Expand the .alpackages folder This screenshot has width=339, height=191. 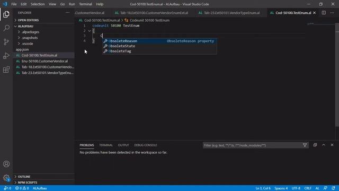pyautogui.click(x=30, y=32)
